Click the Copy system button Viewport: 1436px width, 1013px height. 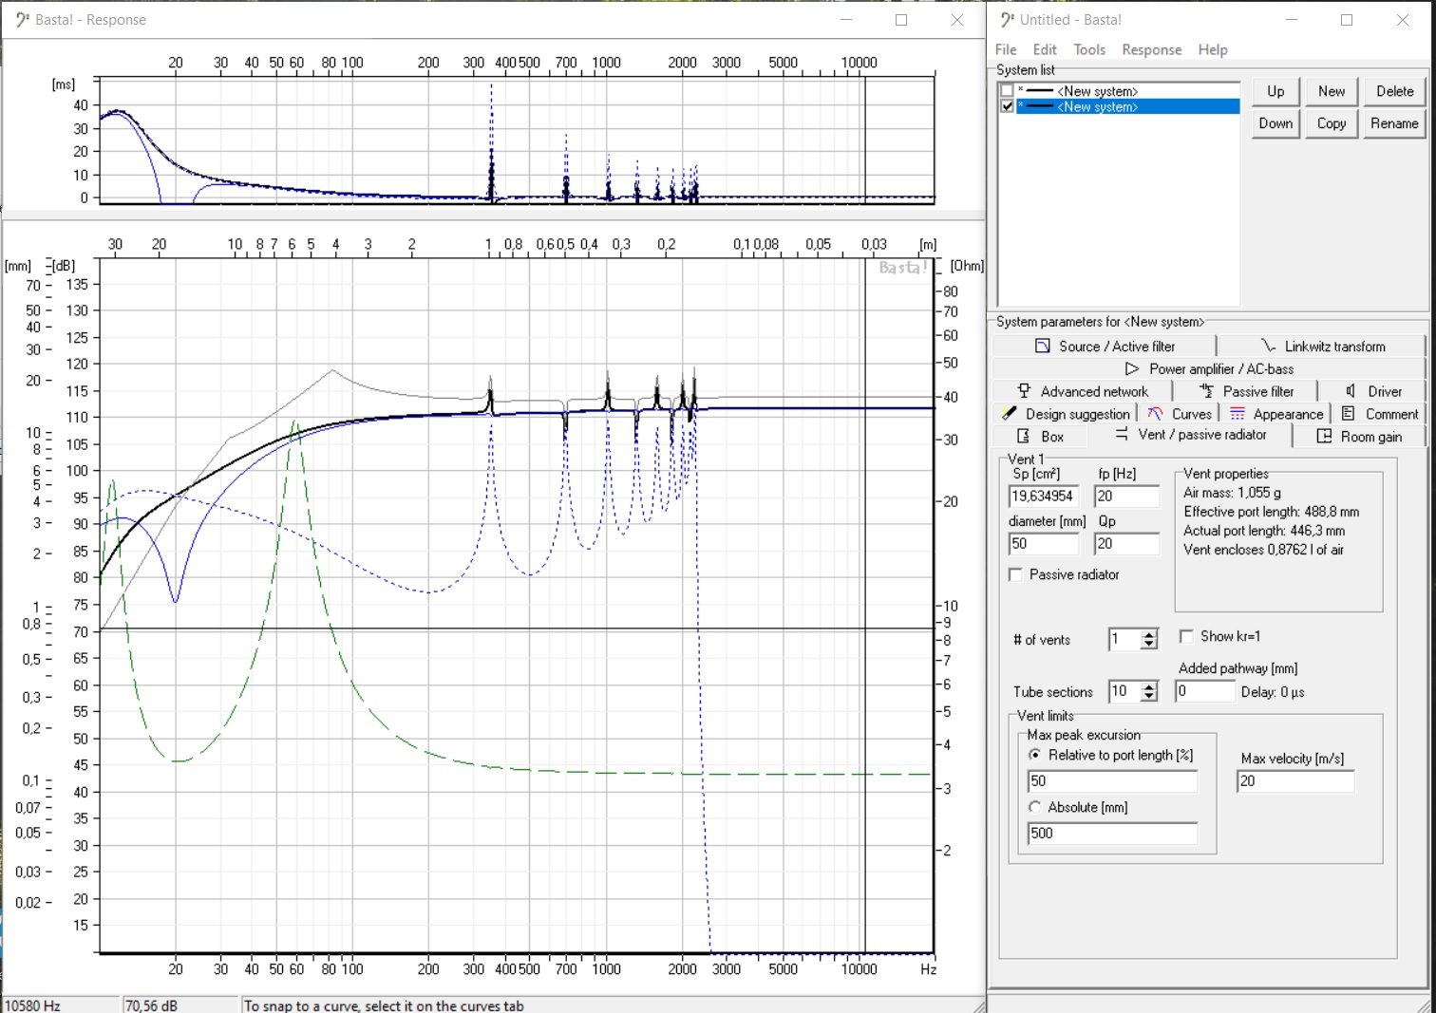pos(1332,123)
